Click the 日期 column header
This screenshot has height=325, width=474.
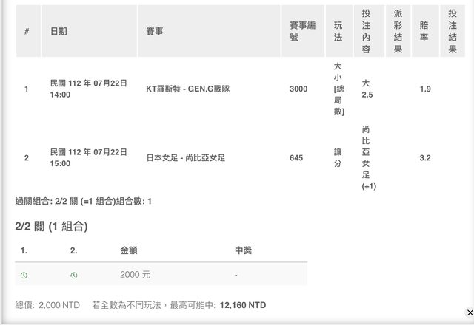(x=59, y=32)
